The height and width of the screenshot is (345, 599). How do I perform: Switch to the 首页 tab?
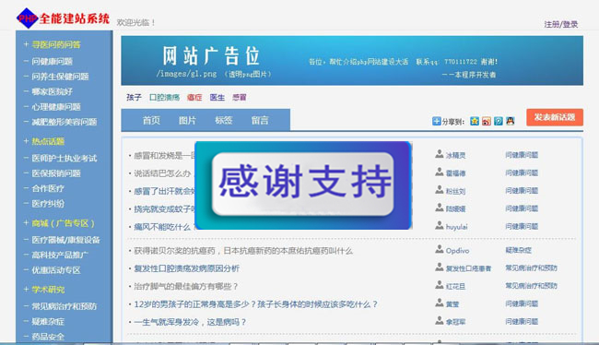click(x=151, y=121)
